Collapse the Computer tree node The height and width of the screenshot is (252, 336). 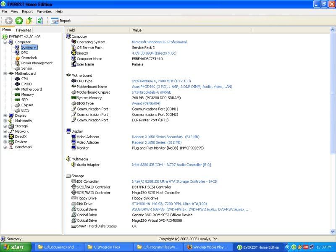tap(5, 42)
